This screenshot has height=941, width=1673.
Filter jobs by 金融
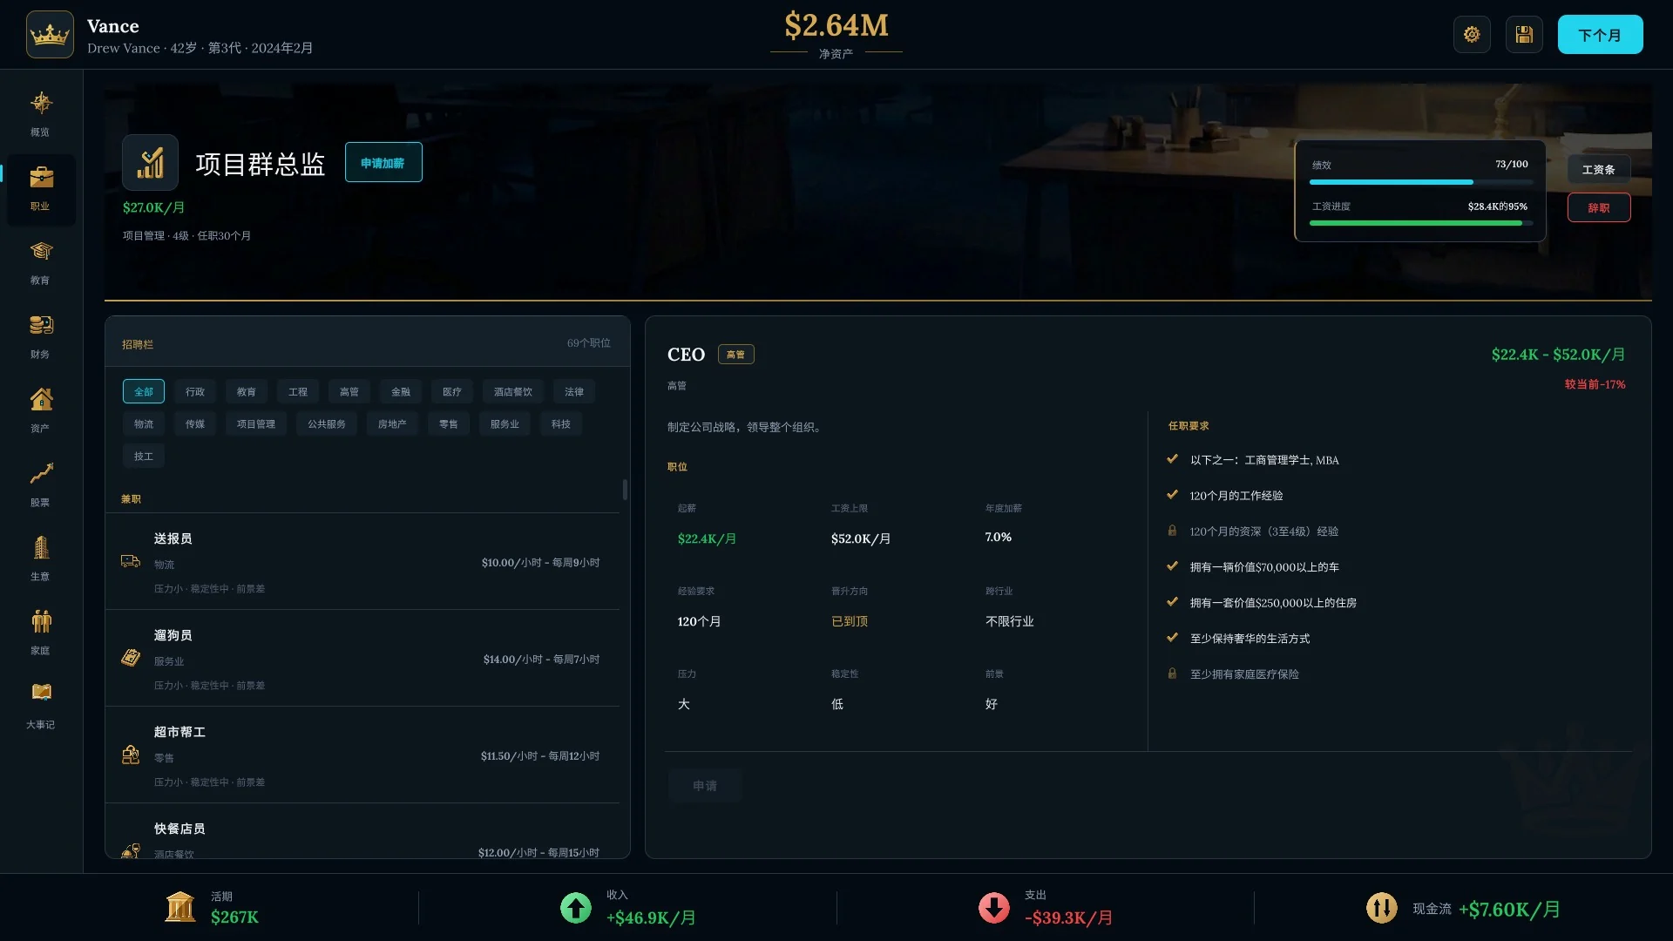tap(401, 392)
